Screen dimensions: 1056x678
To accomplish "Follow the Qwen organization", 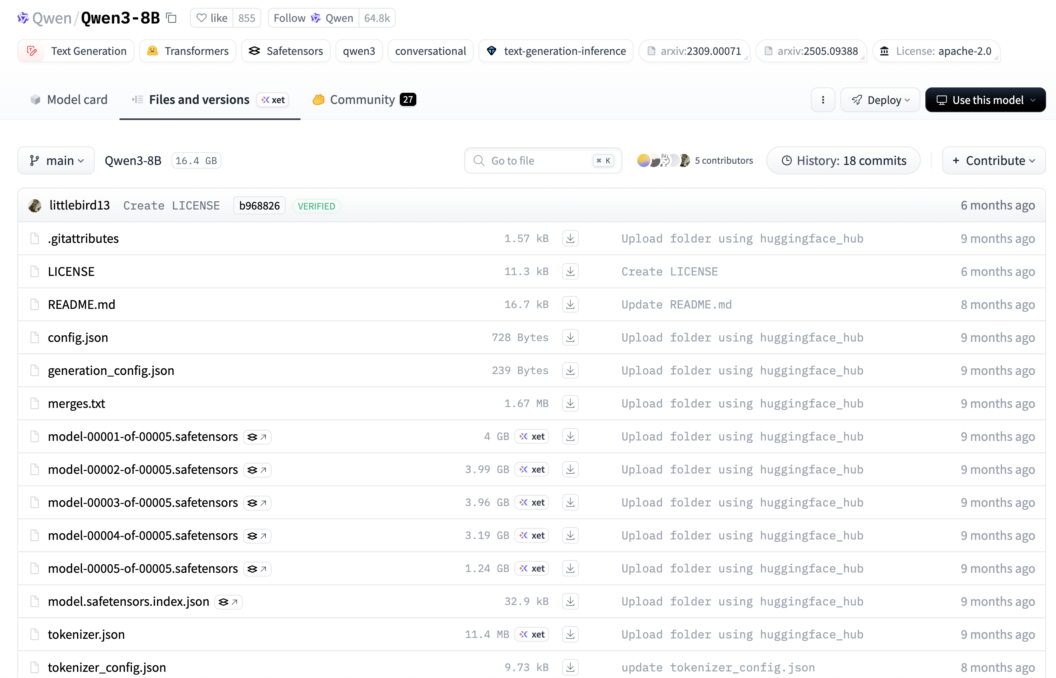I will [313, 18].
